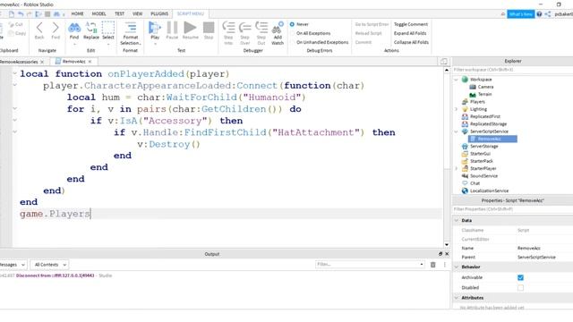Select On Unhandled Exceptions option
Screen dimensions: 573x322
point(292,42)
